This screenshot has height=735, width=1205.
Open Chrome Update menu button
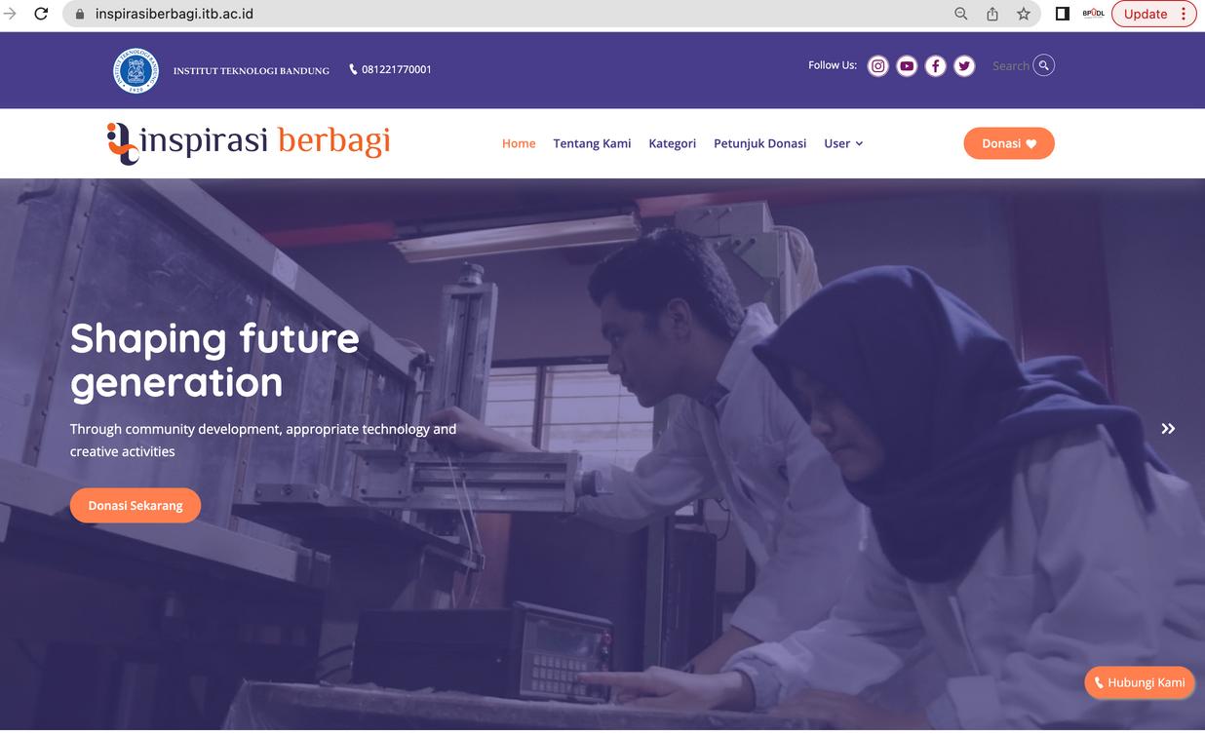coord(1154,14)
